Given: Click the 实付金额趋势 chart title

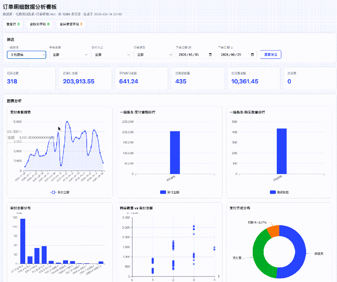Looking at the screenshot, I should tap(20, 112).
